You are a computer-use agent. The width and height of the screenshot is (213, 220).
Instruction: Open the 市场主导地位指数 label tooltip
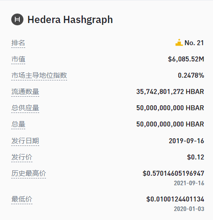39,75
